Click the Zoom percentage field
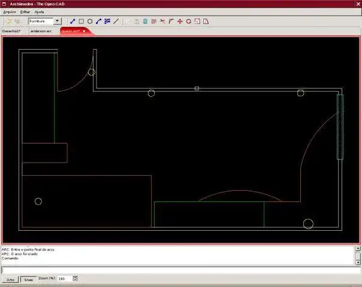The height and width of the screenshot is (287, 362). (x=65, y=279)
